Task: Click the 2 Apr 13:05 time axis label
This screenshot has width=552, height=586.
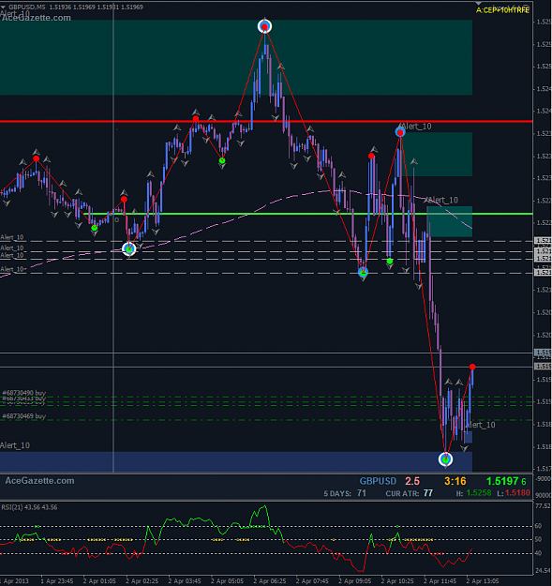Action: point(482,581)
